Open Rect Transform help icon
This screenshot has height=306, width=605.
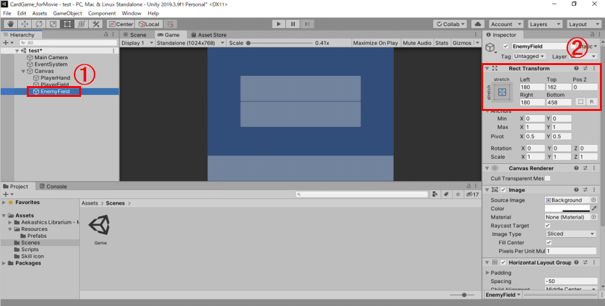(x=576, y=68)
